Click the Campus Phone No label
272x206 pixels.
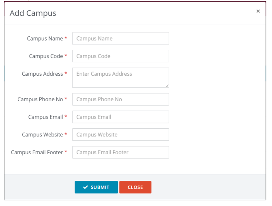(x=40, y=99)
